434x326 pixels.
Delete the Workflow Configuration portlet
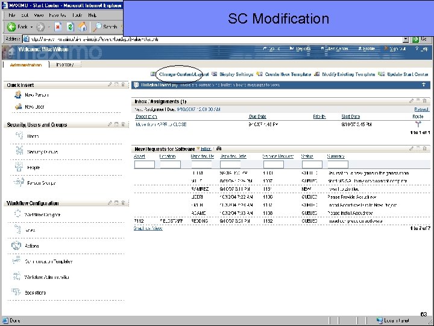pyautogui.click(x=123, y=203)
